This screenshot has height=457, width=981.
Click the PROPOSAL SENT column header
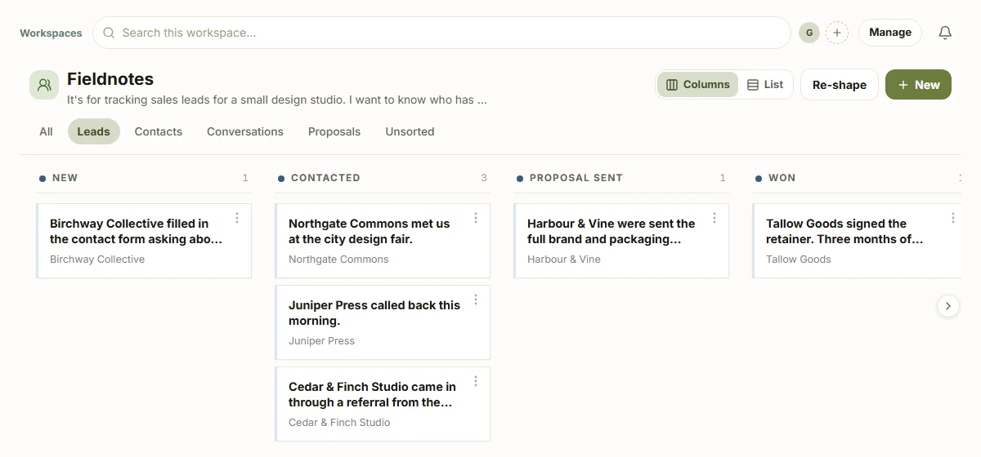576,178
